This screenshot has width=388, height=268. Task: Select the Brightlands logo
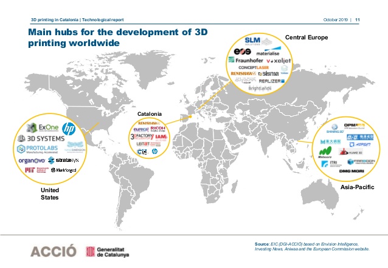(x=260, y=88)
